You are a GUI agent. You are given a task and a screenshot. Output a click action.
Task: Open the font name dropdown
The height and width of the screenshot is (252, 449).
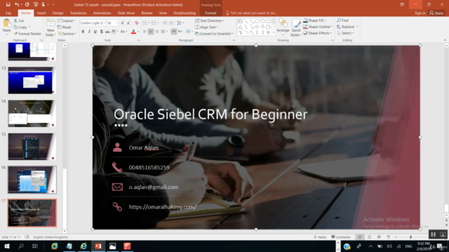(105, 23)
